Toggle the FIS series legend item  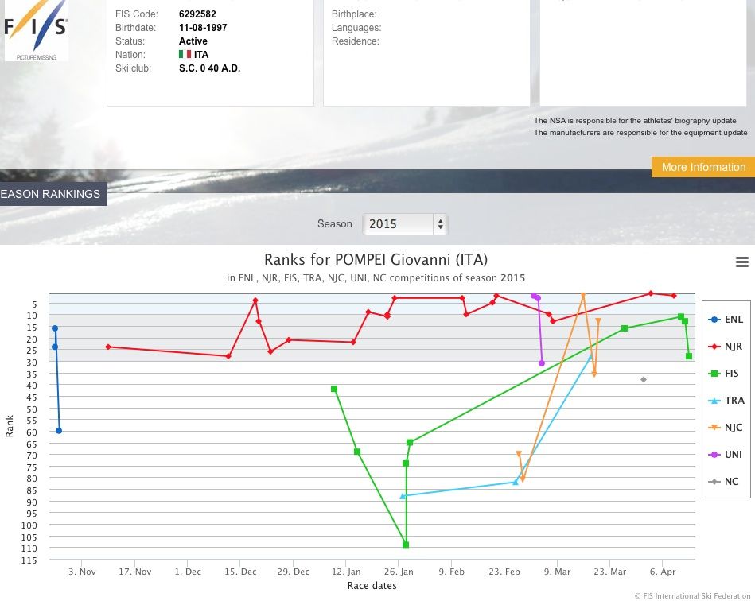[x=726, y=374]
